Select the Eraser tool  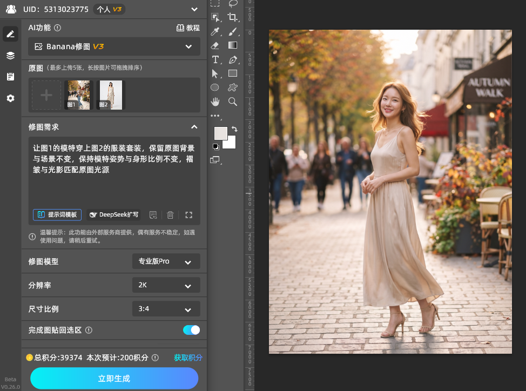tap(215, 45)
